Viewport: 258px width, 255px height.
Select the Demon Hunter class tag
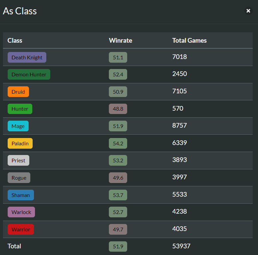[29, 74]
